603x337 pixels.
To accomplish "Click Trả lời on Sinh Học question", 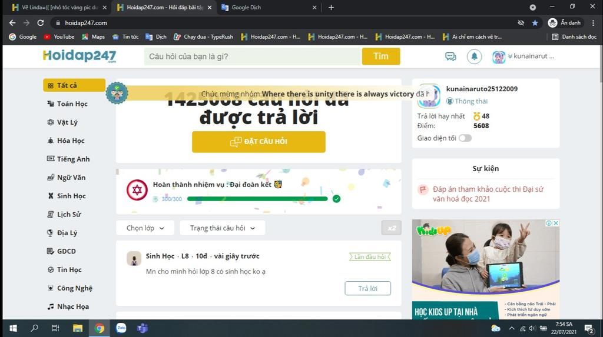I will (367, 288).
